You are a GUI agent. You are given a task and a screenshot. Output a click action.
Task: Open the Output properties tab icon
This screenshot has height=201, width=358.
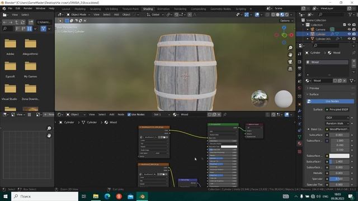pyautogui.click(x=300, y=68)
